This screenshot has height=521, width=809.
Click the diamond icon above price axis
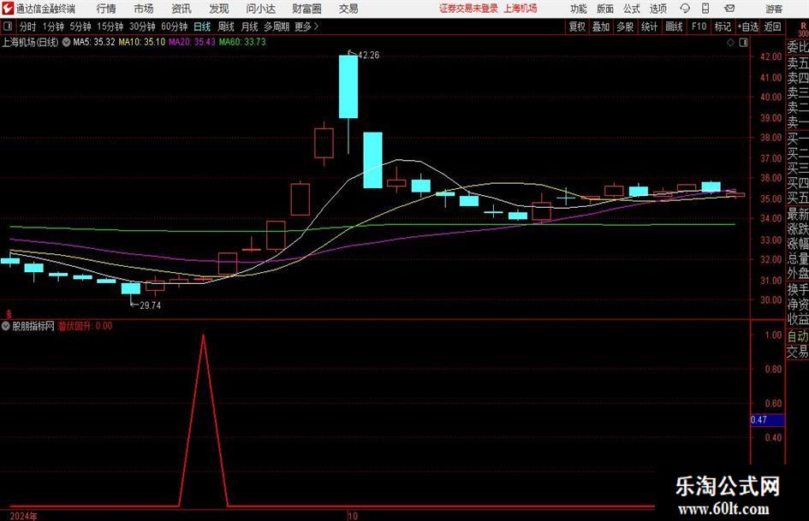730,43
